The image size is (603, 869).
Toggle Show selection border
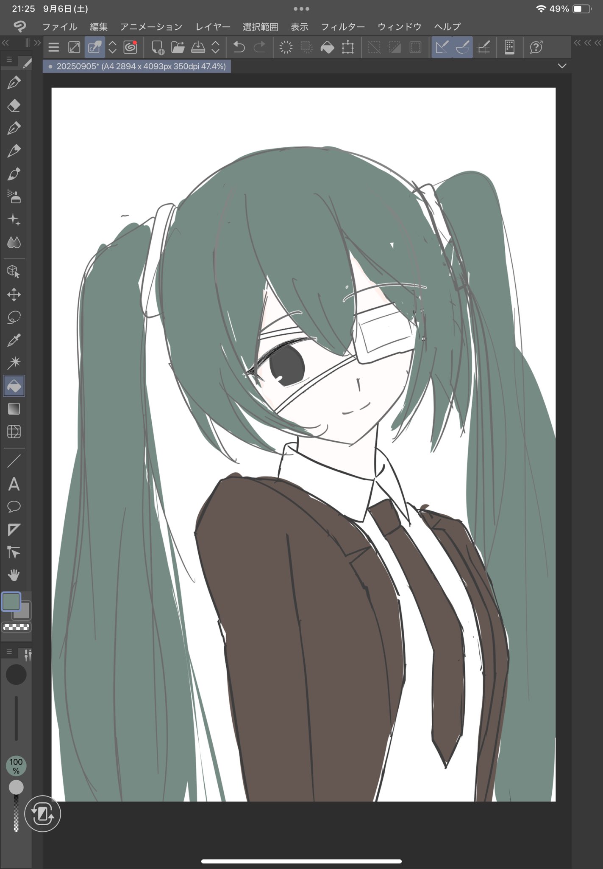coord(415,47)
